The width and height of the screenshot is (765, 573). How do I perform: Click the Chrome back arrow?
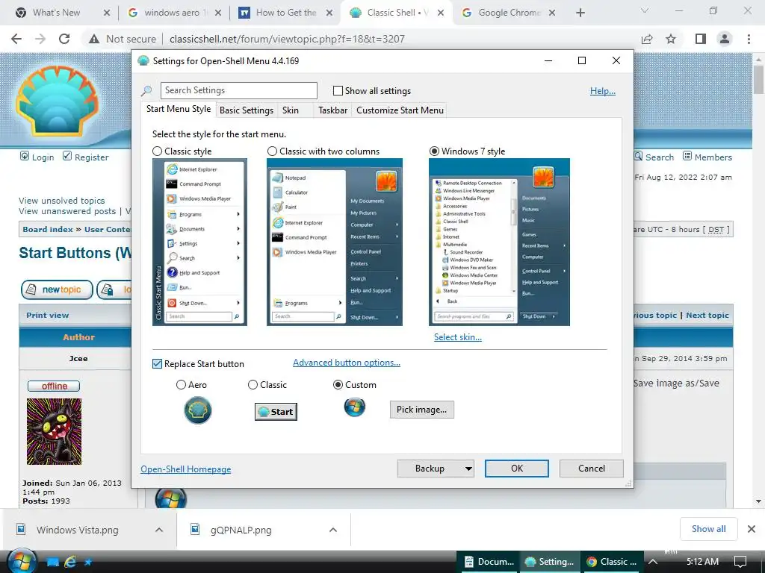click(16, 39)
